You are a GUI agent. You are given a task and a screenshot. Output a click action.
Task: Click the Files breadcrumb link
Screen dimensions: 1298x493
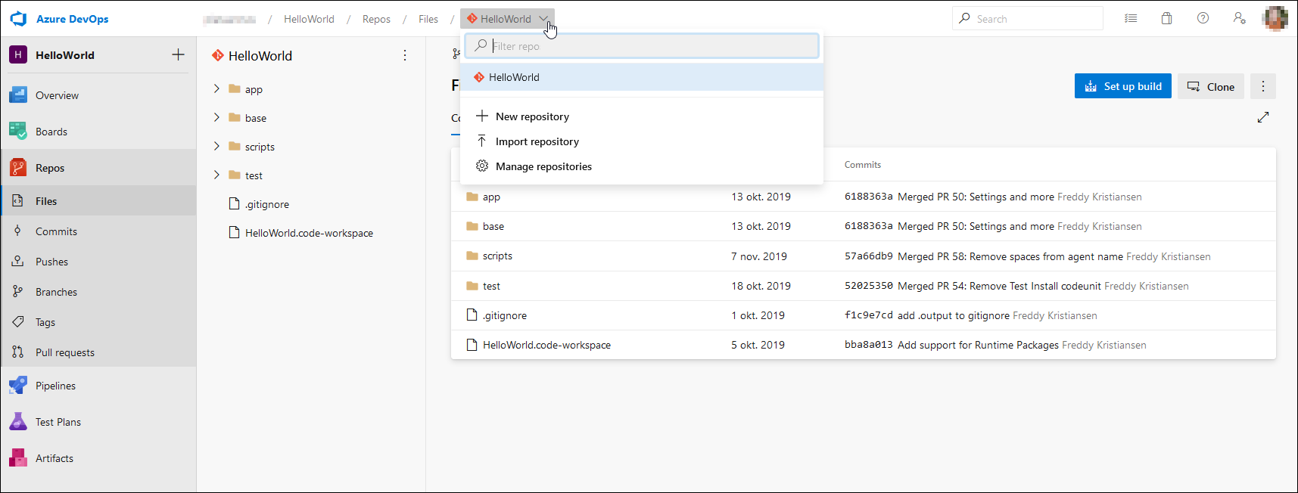(428, 19)
